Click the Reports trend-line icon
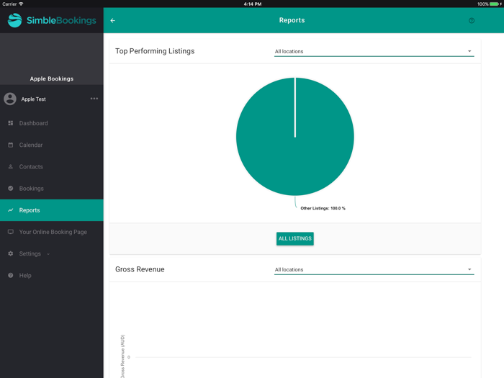This screenshot has width=504, height=378. click(x=11, y=210)
